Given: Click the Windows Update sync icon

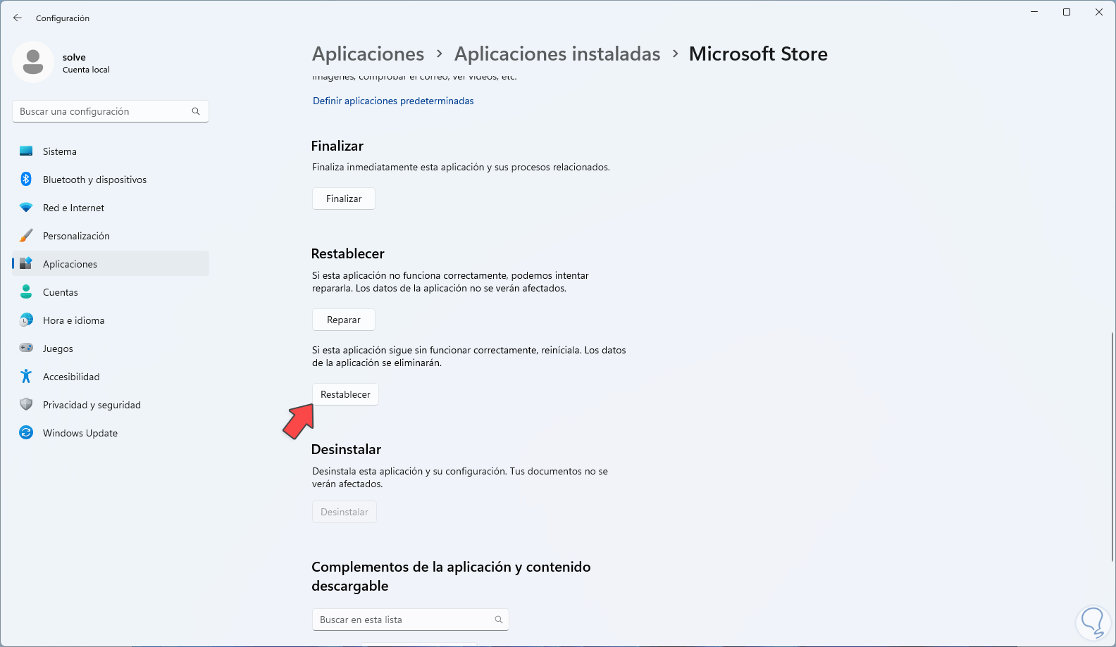Looking at the screenshot, I should pyautogui.click(x=26, y=433).
